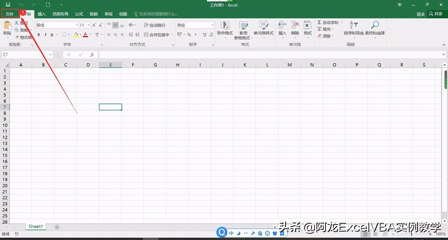Click the Redo arrow in title bar
This screenshot has height=240, width=448.
(x=34, y=5)
